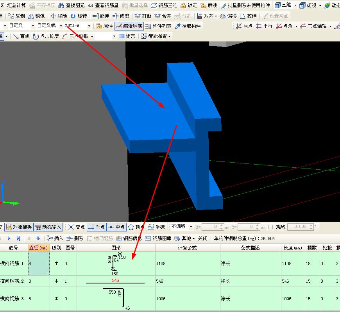Image resolution: width=340 pixels, height=312 pixels.
Task: Open the 不偏移 offset dropdown
Action: click(191, 227)
